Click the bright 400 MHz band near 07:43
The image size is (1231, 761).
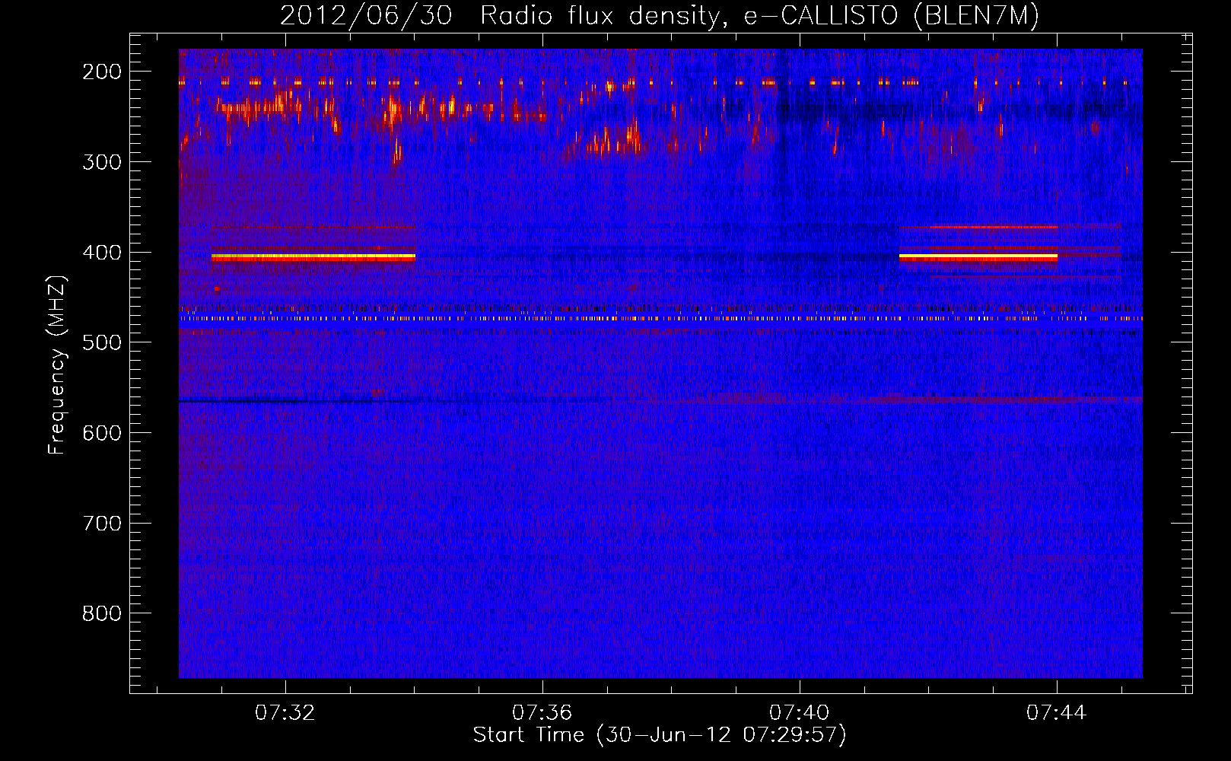click(x=978, y=257)
